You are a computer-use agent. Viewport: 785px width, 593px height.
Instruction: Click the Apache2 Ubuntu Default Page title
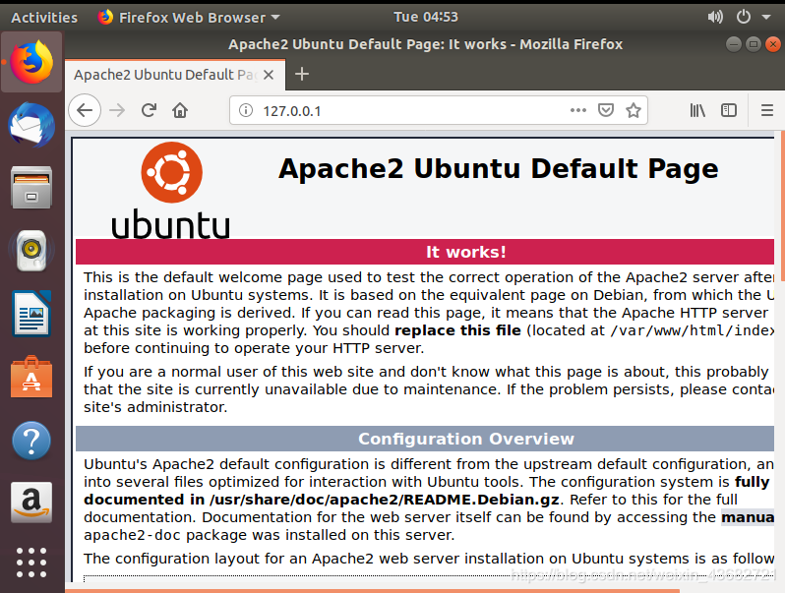498,168
